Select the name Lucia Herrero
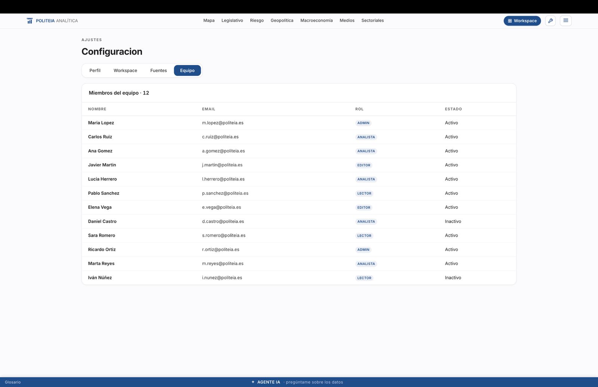 click(x=102, y=179)
